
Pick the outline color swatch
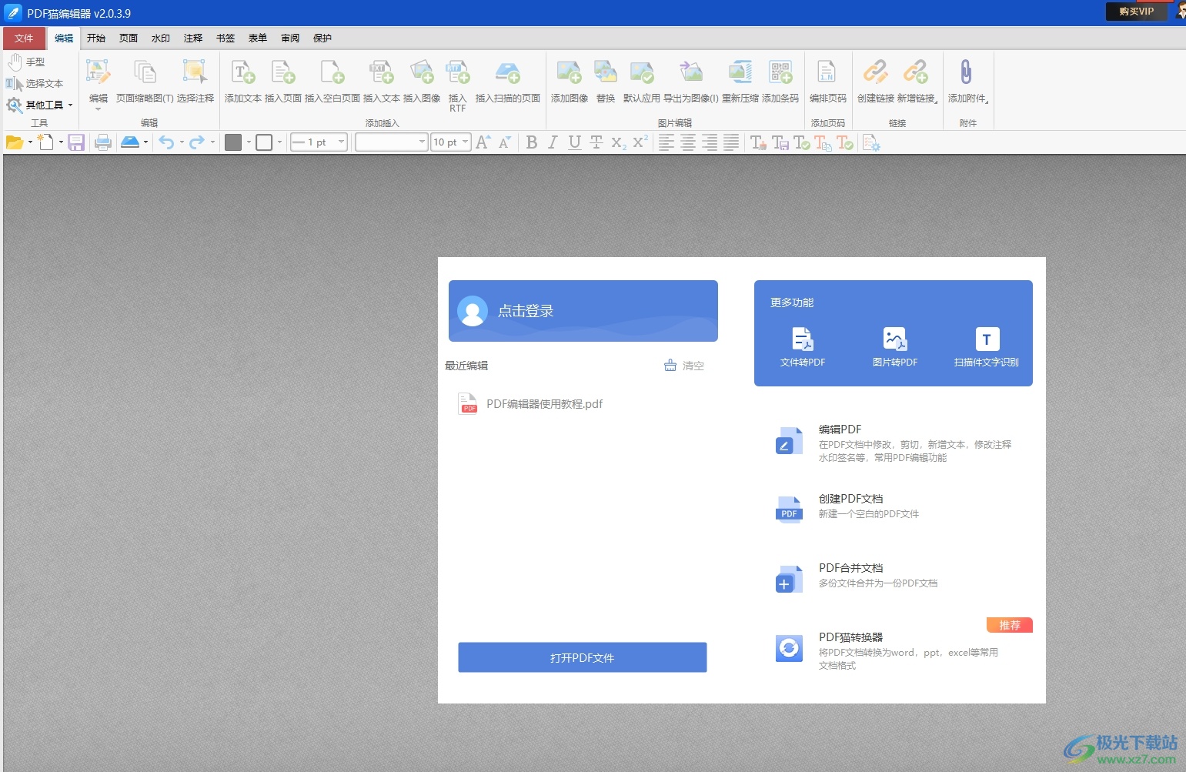point(264,142)
